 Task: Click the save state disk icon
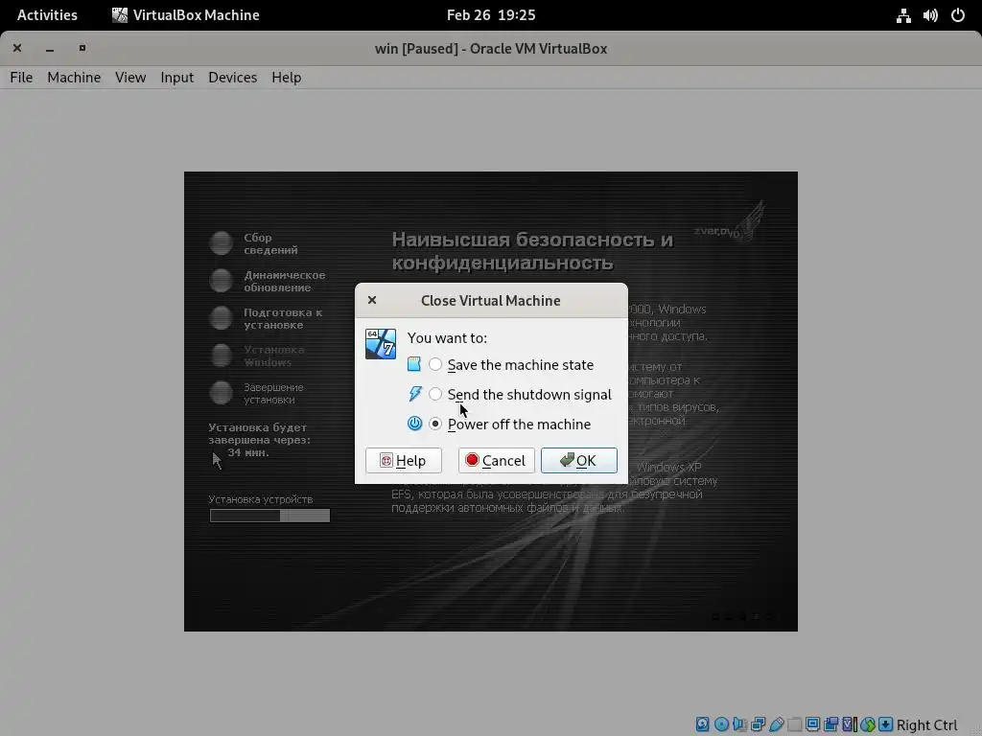point(414,363)
